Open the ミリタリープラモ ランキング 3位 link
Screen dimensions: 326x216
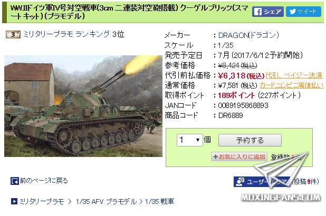click(74, 34)
